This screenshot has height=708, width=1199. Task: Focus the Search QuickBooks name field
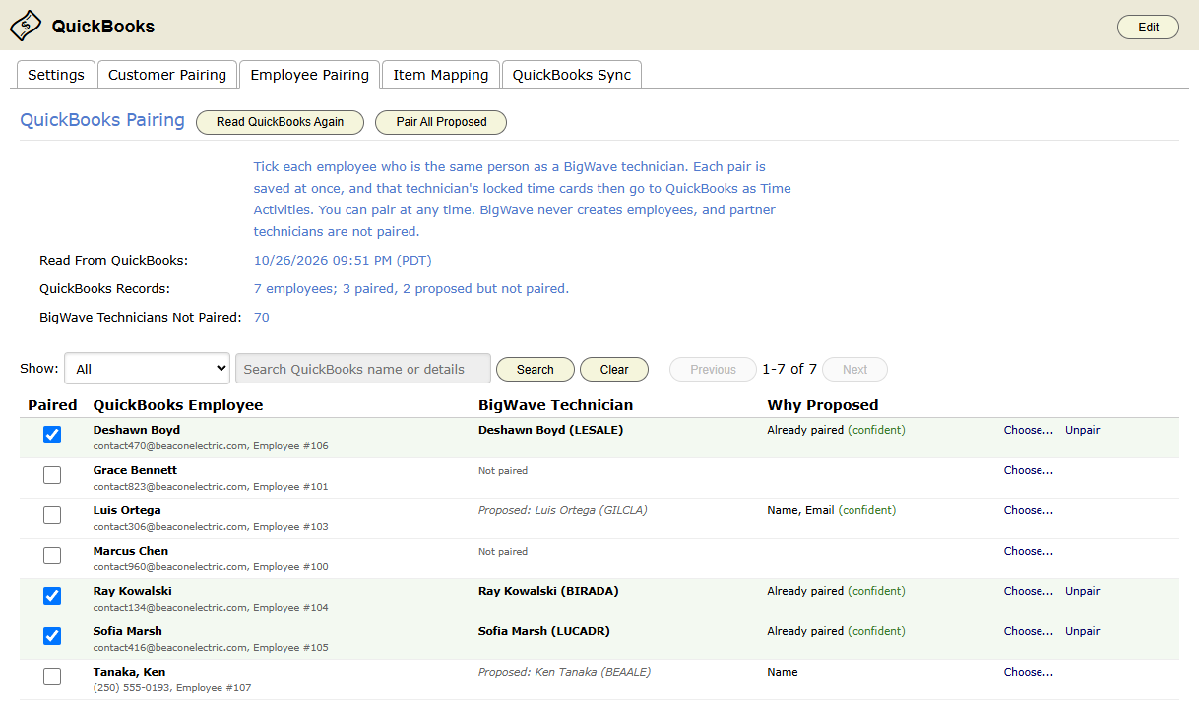tap(362, 369)
